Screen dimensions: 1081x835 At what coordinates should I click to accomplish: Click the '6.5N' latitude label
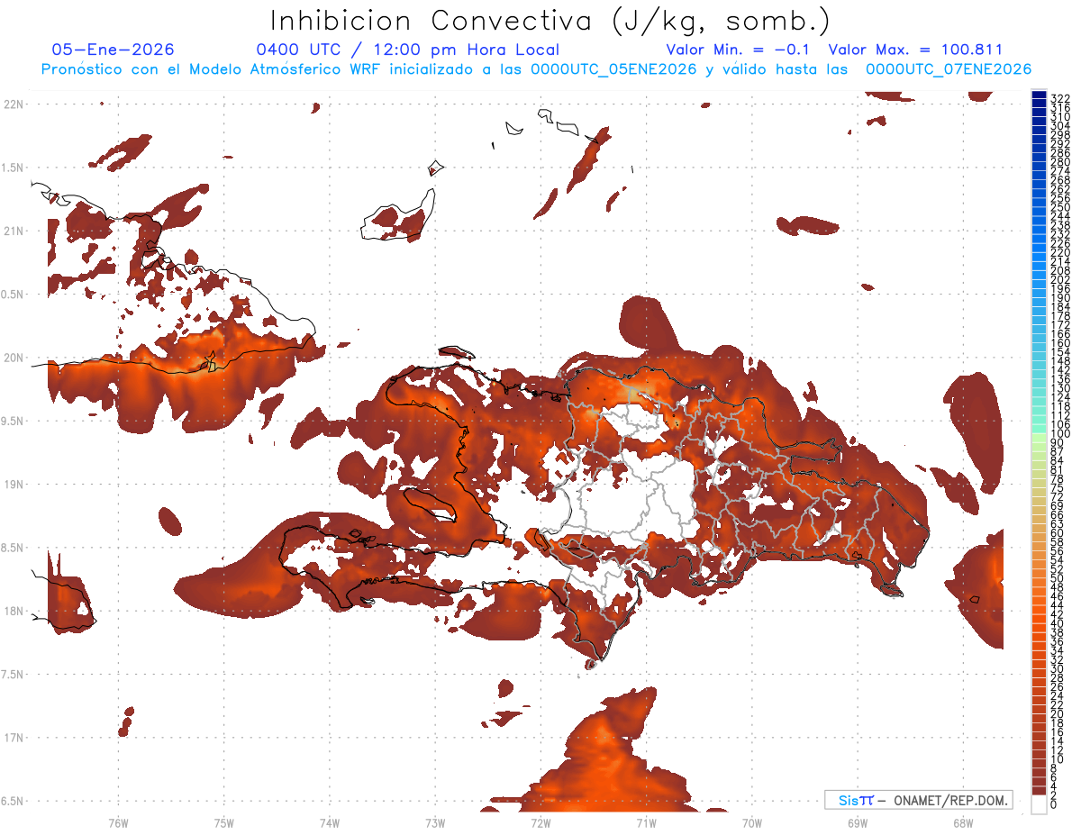click(x=13, y=801)
